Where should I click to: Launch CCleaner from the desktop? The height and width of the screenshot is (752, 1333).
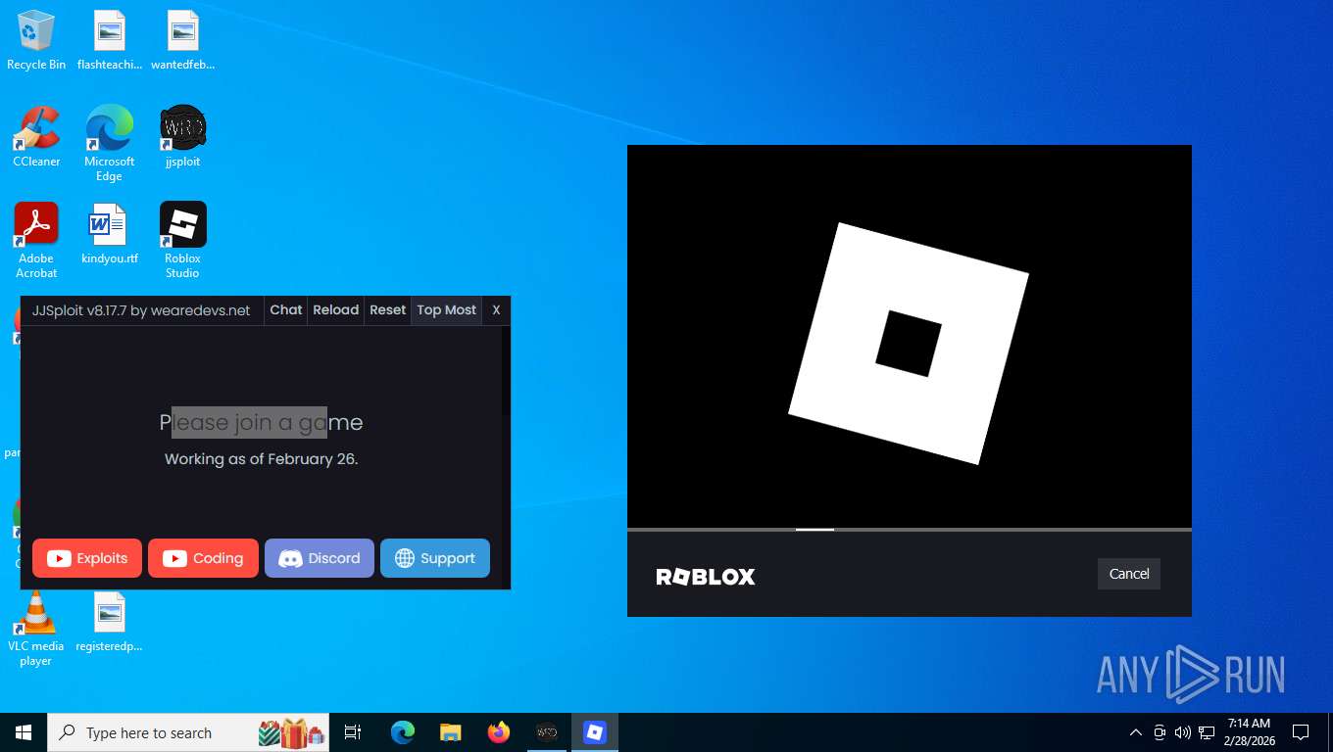36,137
